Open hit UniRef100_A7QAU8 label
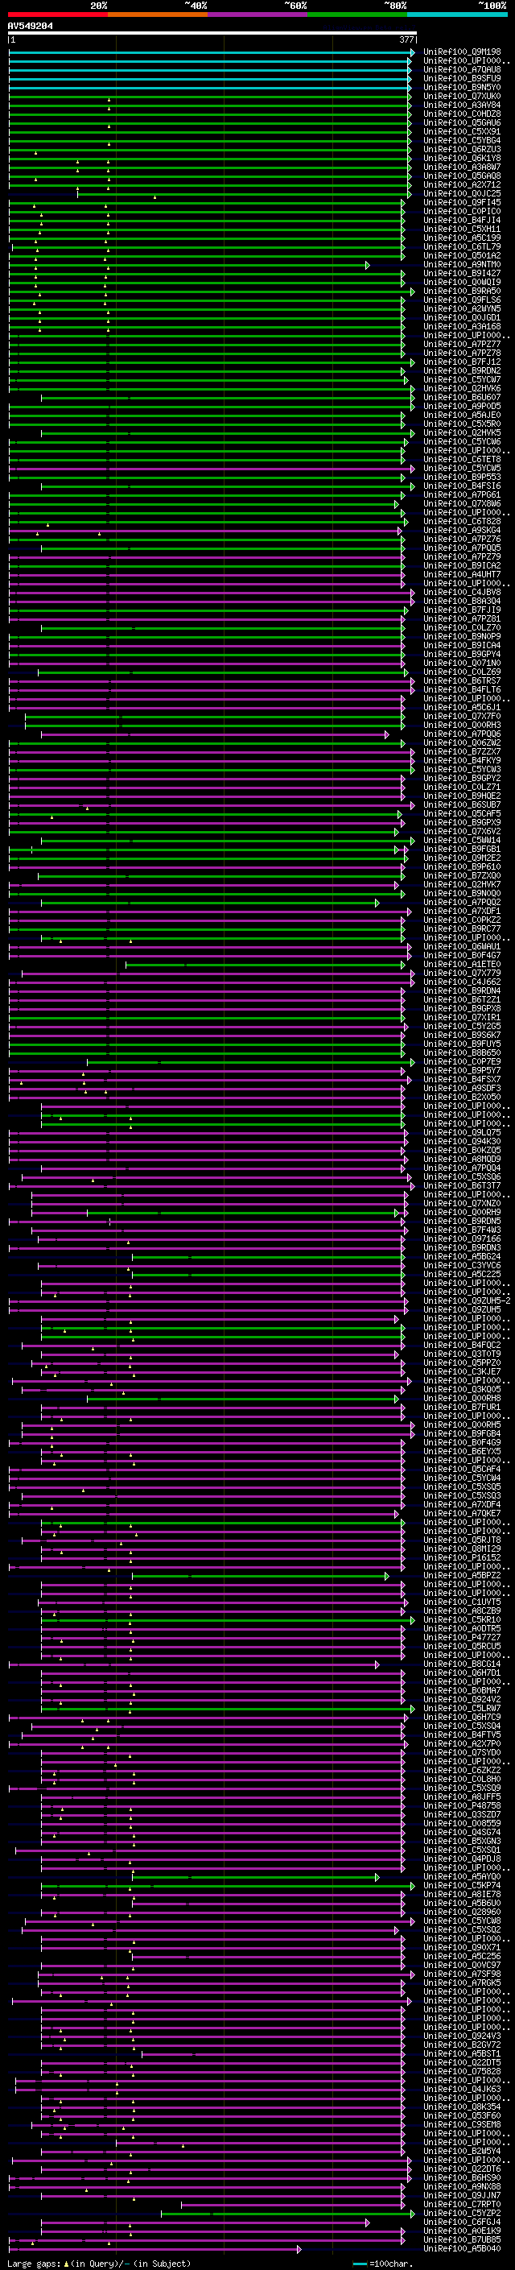The image size is (515, 2270). click(462, 69)
